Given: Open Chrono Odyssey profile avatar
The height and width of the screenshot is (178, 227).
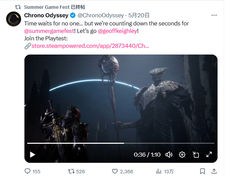Looking at the screenshot, I should tap(14, 19).
